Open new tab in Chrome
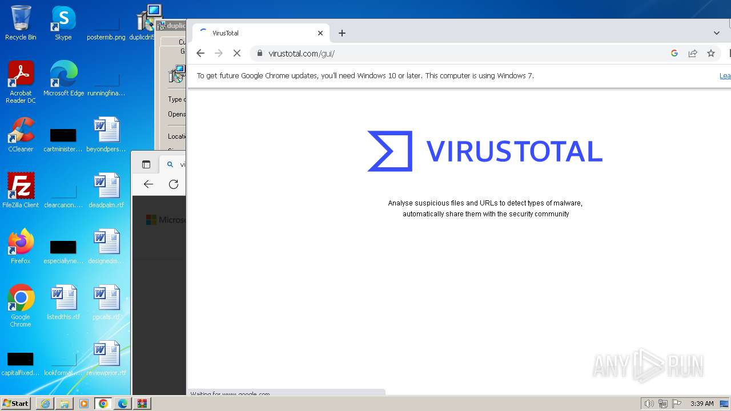The height and width of the screenshot is (411, 731). point(342,33)
